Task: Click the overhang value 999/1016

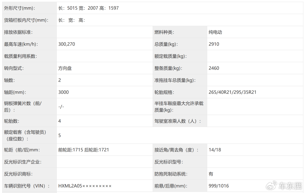Action: [219, 186]
